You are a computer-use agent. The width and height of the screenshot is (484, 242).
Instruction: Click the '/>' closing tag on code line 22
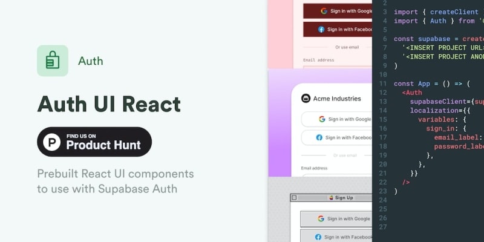coord(406,182)
